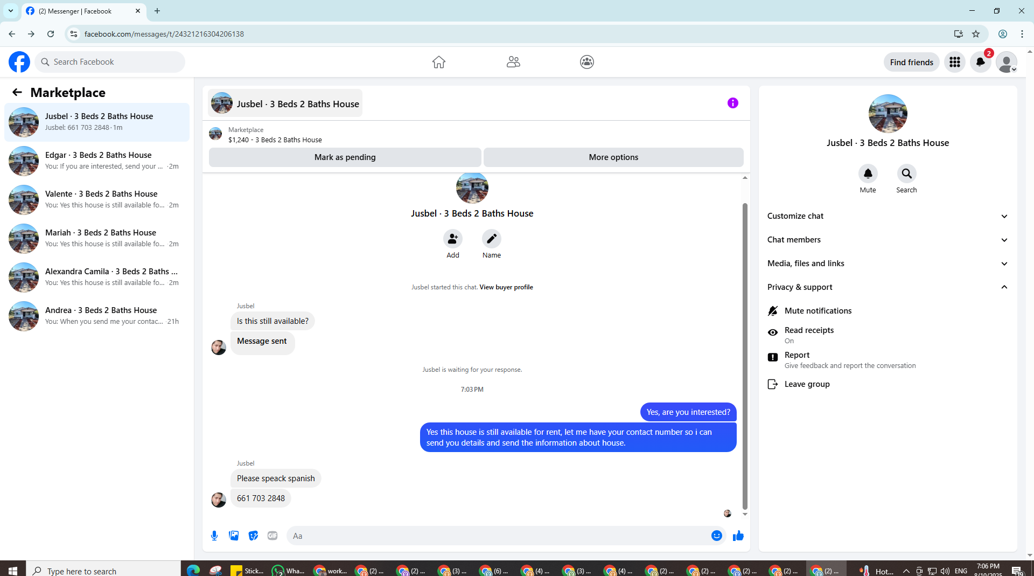
Task: Bookmark this tab with star icon
Action: [x=976, y=34]
